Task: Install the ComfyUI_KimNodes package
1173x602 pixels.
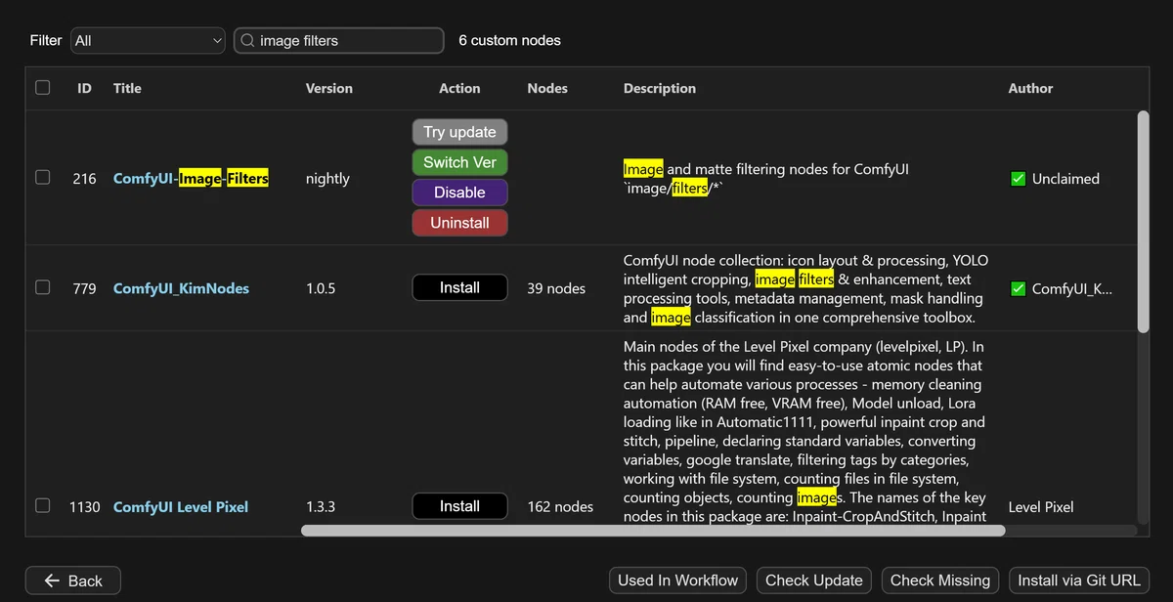Action: (x=459, y=287)
